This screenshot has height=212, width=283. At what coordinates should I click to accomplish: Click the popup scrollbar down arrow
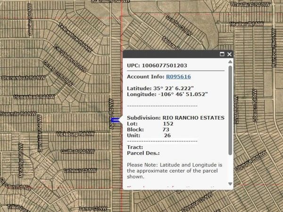coord(230,184)
